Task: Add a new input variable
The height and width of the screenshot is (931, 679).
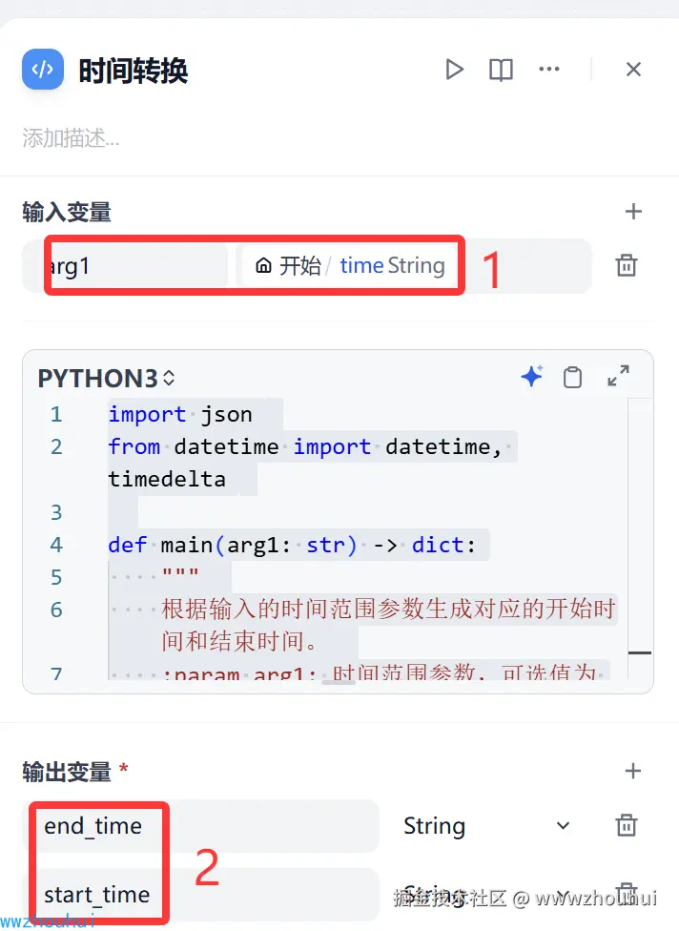Action: (633, 212)
